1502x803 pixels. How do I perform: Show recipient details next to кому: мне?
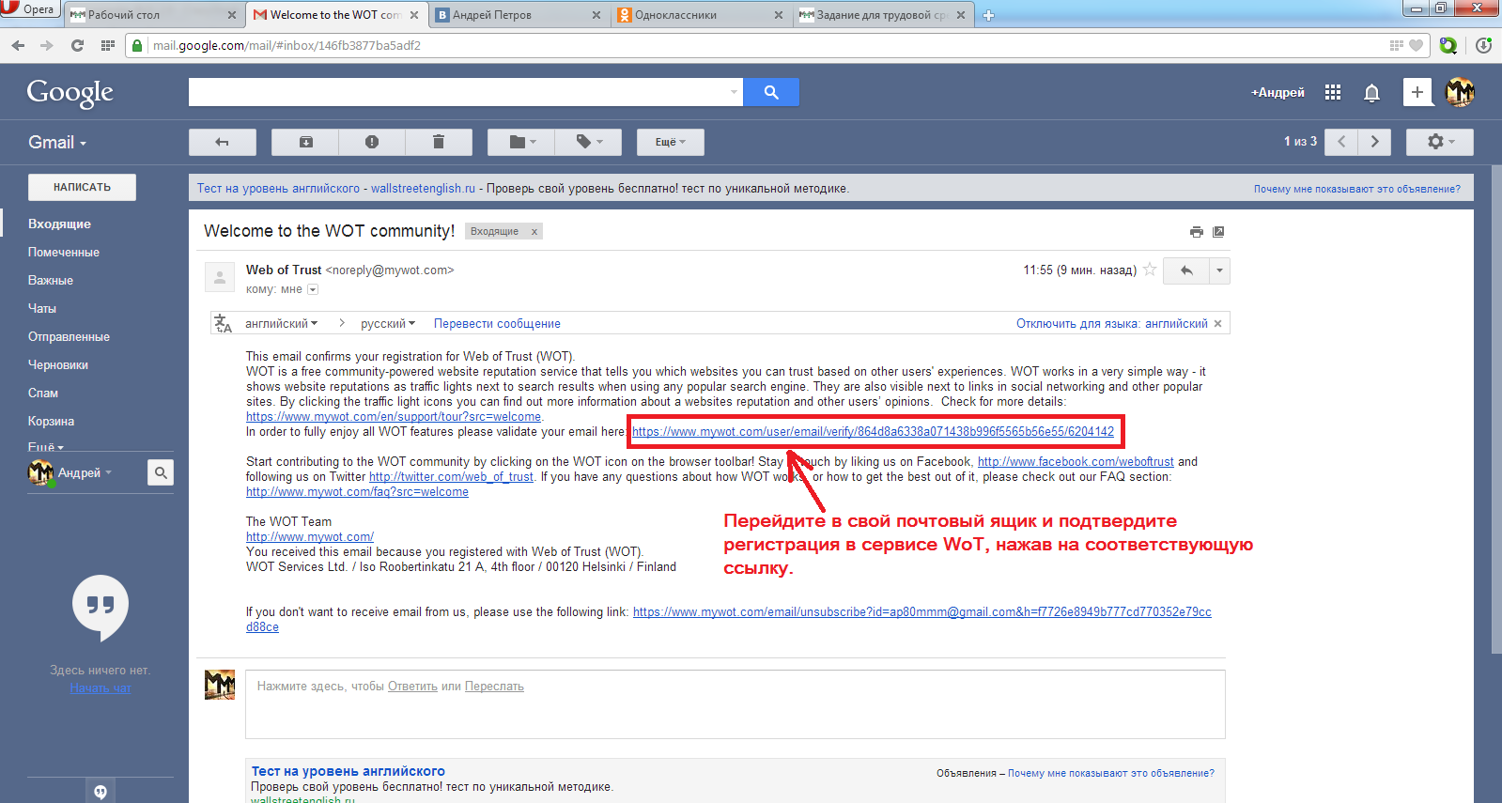pyautogui.click(x=314, y=289)
